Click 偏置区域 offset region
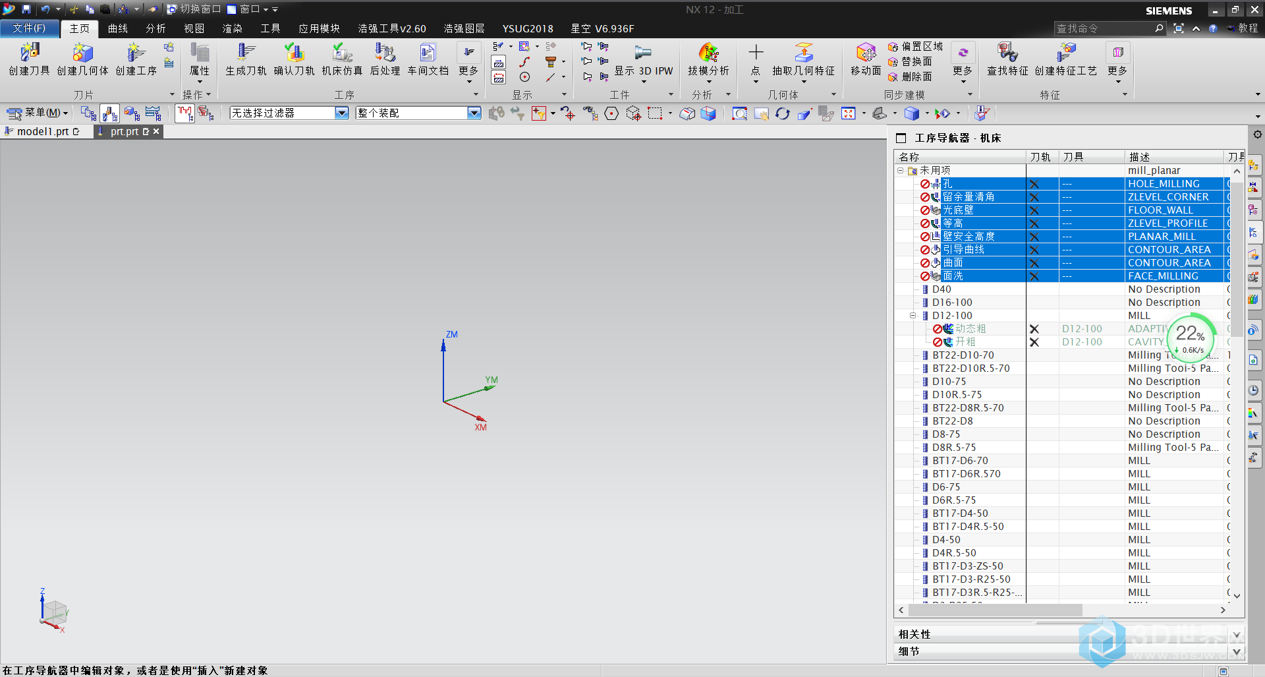This screenshot has height=677, width=1265. point(915,47)
